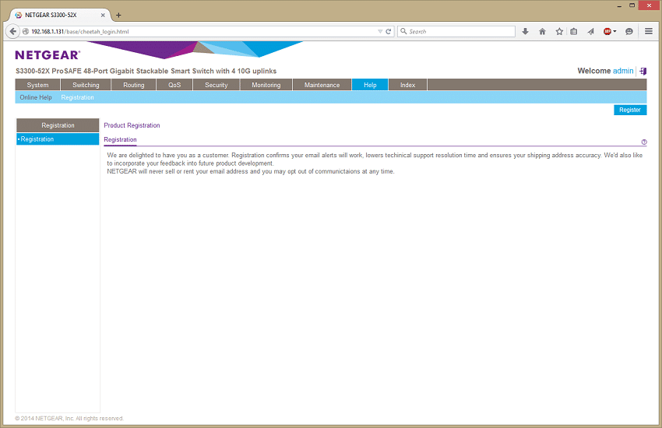Select Registration item in left sidebar
The width and height of the screenshot is (662, 428).
click(58, 139)
